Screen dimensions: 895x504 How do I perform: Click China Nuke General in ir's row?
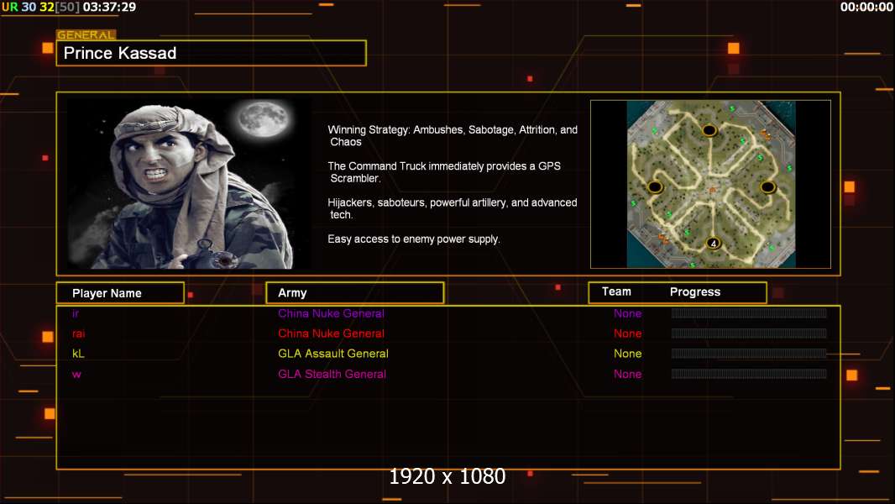tap(331, 313)
